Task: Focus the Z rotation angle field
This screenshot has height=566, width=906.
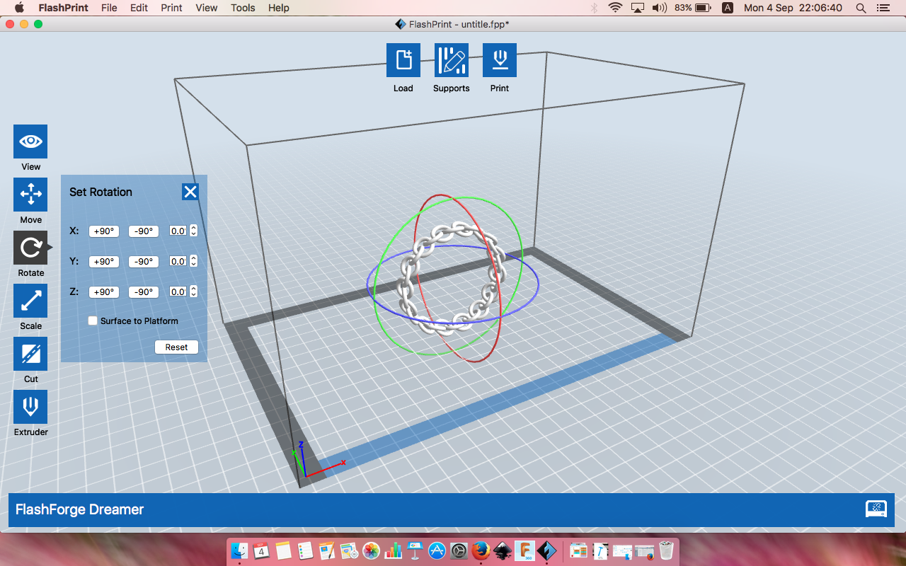Action: (178, 292)
